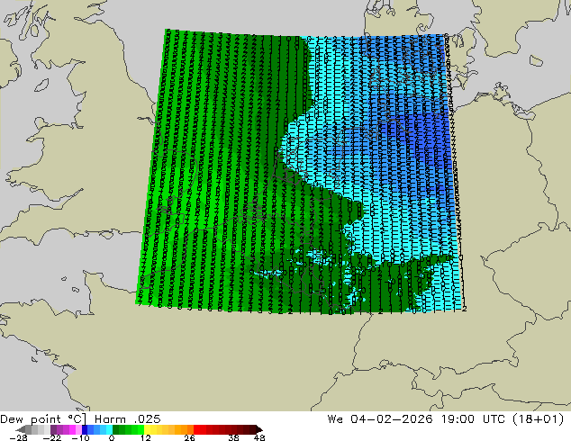The height and width of the screenshot is (441, 571).
Task: Pick the bright red swatch in legend
Action: coord(196,429)
